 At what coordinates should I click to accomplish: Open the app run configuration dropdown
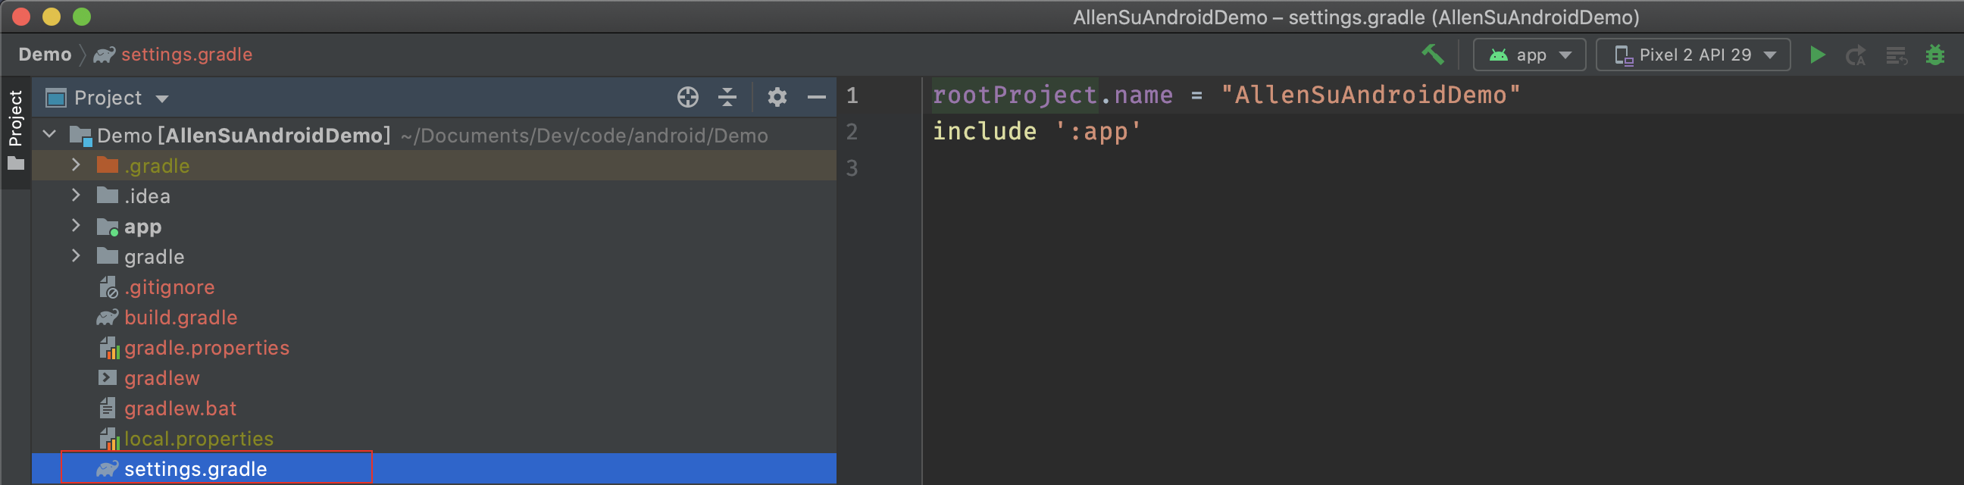coord(1529,55)
